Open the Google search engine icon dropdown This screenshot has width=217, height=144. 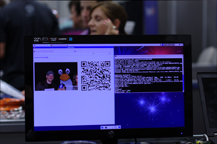(x=94, y=54)
